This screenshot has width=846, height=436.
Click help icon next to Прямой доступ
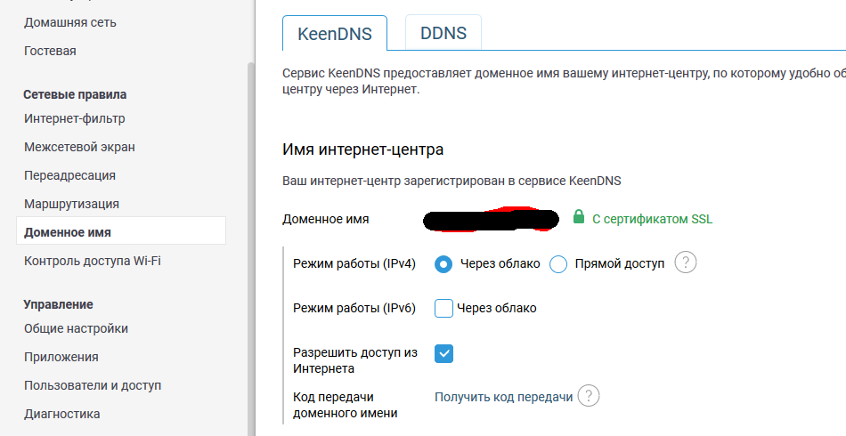click(x=685, y=263)
